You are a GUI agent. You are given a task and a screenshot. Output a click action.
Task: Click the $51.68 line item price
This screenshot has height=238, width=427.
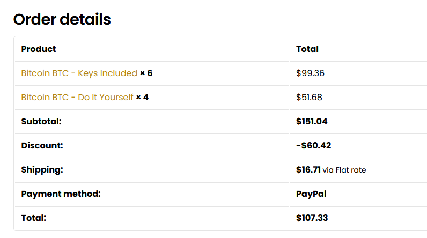pyautogui.click(x=309, y=98)
